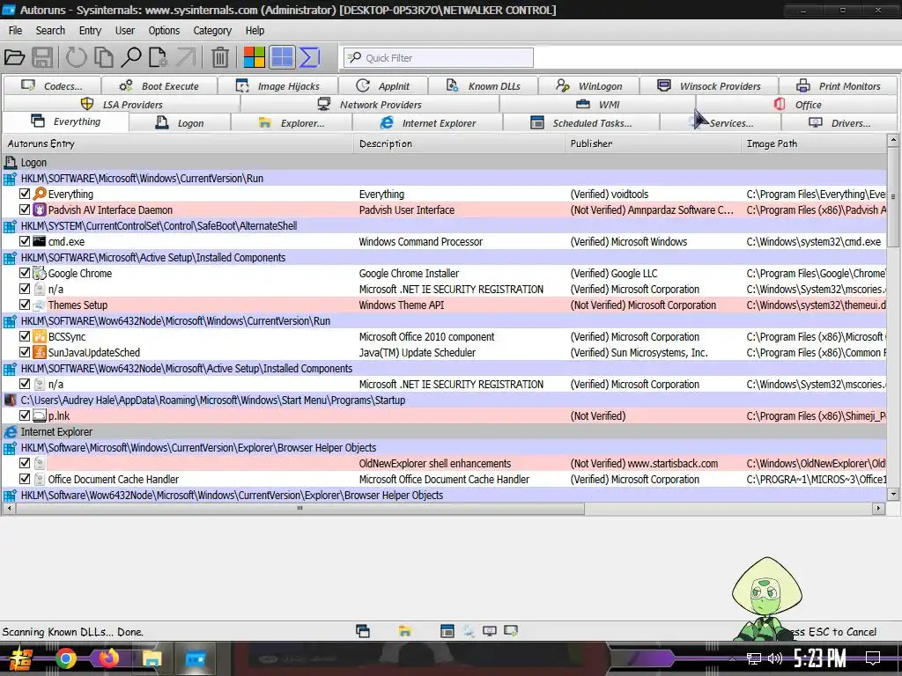Open File Explorer from the taskbar

click(x=152, y=658)
